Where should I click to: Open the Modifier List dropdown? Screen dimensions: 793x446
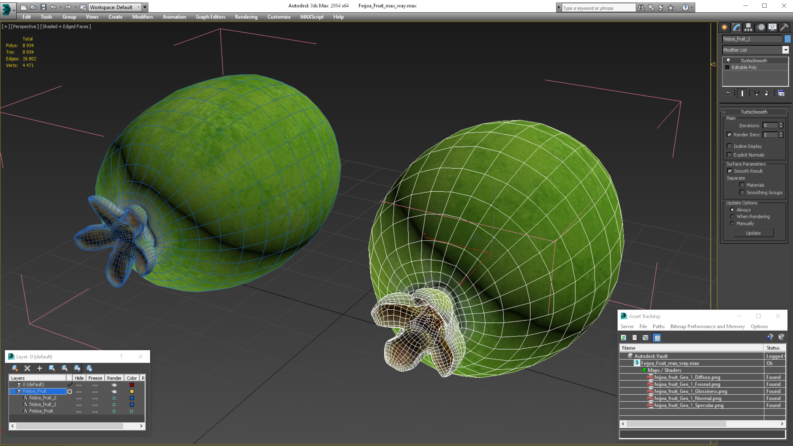point(785,50)
